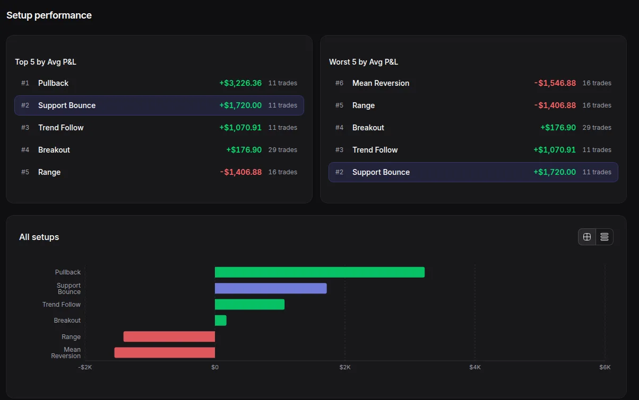
Task: Select Support Bounce row in Worst 5 list
Action: (473, 172)
